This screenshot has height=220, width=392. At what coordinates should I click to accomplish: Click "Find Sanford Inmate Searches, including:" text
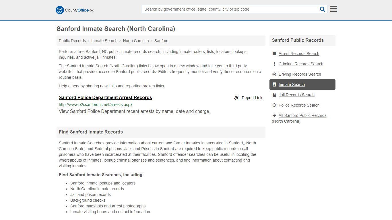point(101,175)
